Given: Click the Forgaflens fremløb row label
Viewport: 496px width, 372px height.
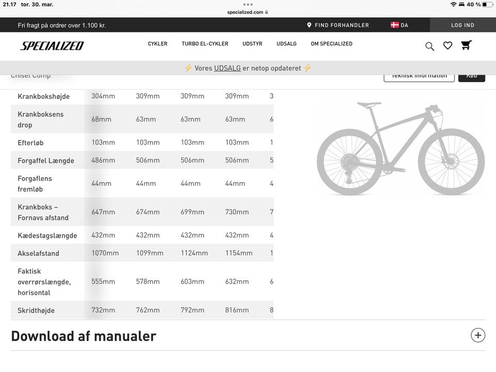Looking at the screenshot, I should tap(35, 183).
